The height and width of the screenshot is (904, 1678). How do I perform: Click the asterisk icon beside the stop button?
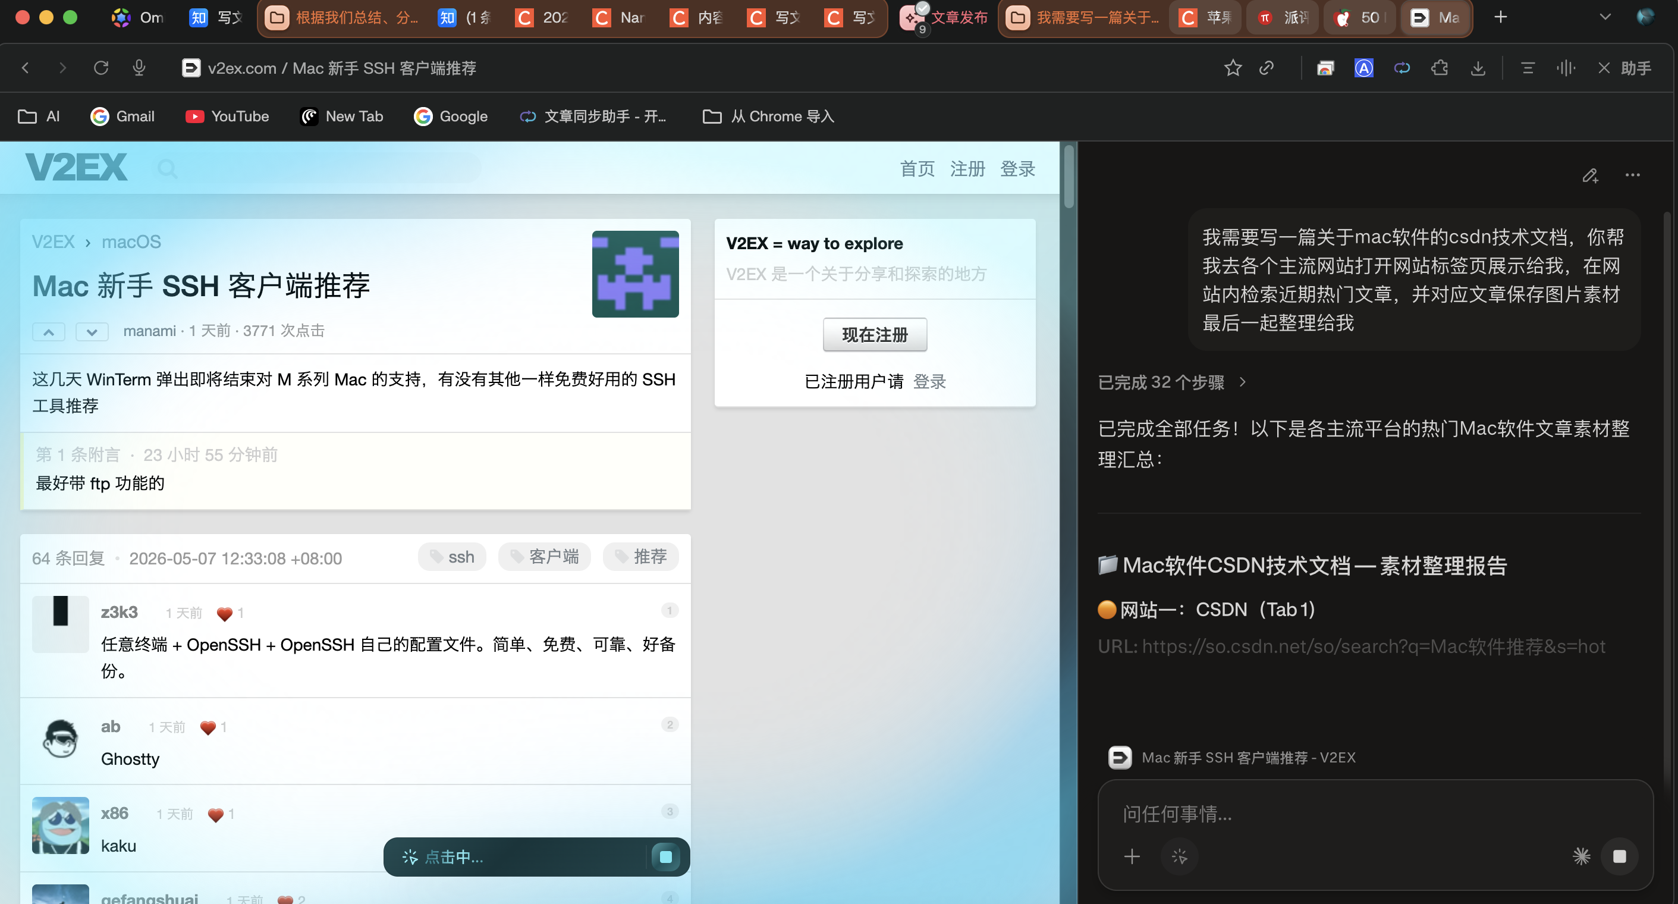pyautogui.click(x=1582, y=856)
